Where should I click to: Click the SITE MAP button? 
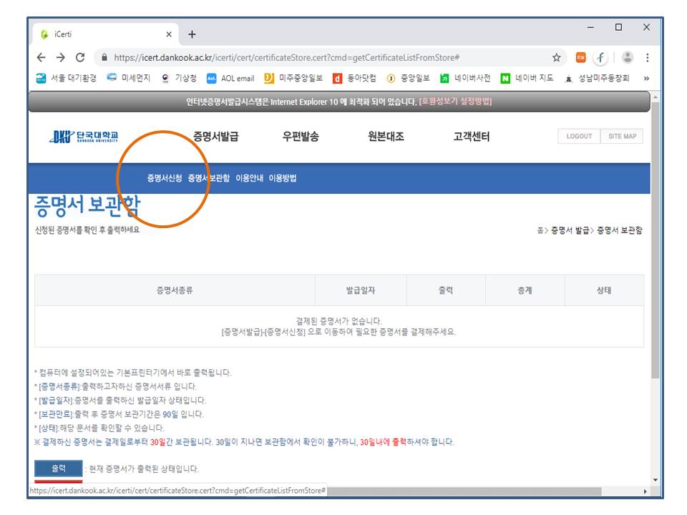tap(621, 137)
